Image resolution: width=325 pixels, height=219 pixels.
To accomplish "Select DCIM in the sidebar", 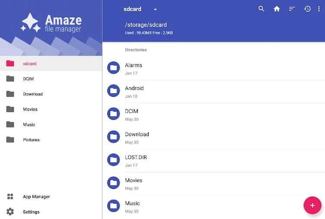I will tap(29, 79).
